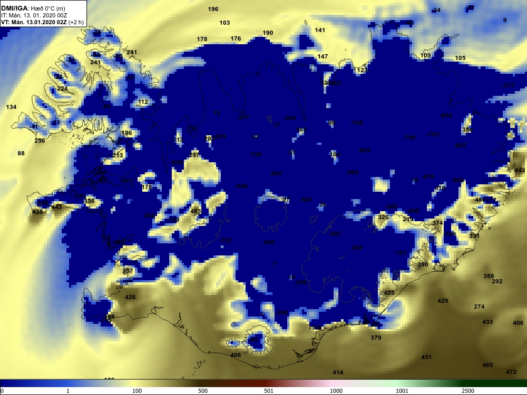The image size is (527, 395).
Task: Click the legend label 100
Action: 137,391
